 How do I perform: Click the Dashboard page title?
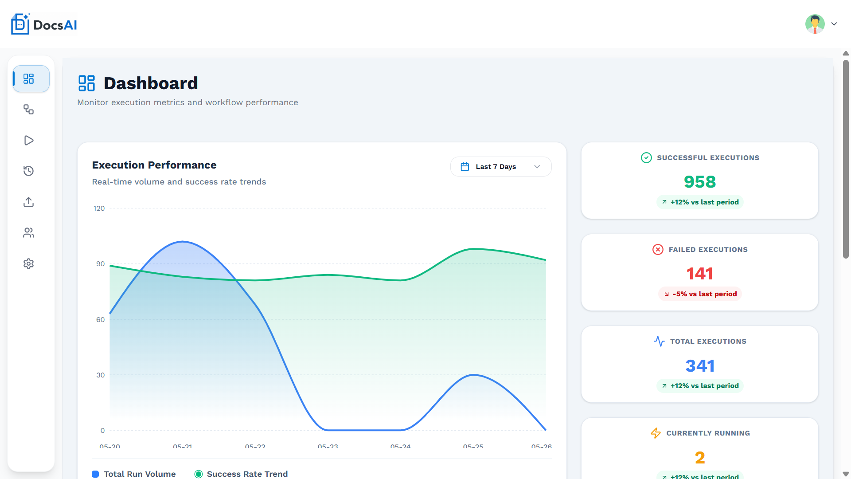tap(151, 83)
